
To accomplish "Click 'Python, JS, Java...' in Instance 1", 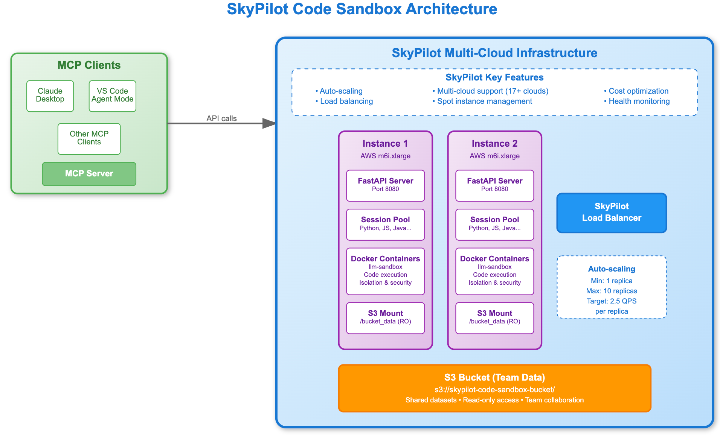I will pos(385,228).
